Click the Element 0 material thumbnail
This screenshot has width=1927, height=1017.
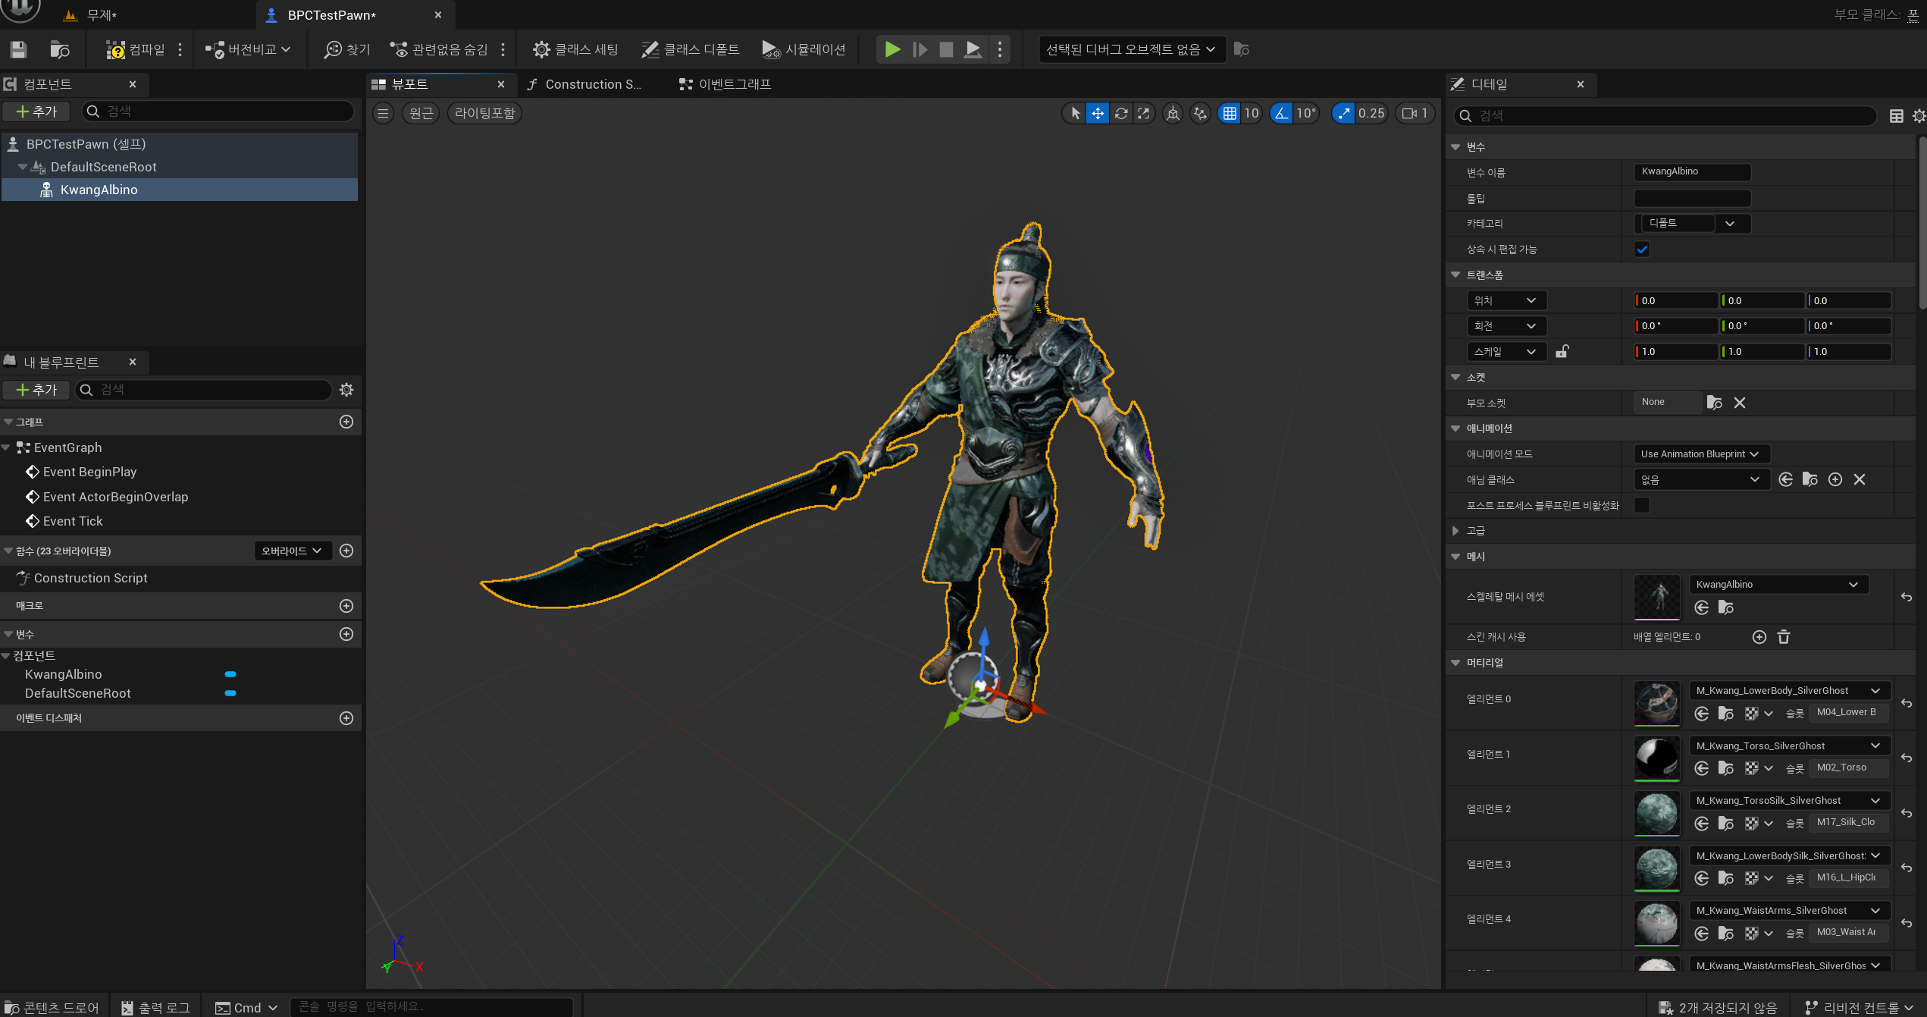point(1657,702)
